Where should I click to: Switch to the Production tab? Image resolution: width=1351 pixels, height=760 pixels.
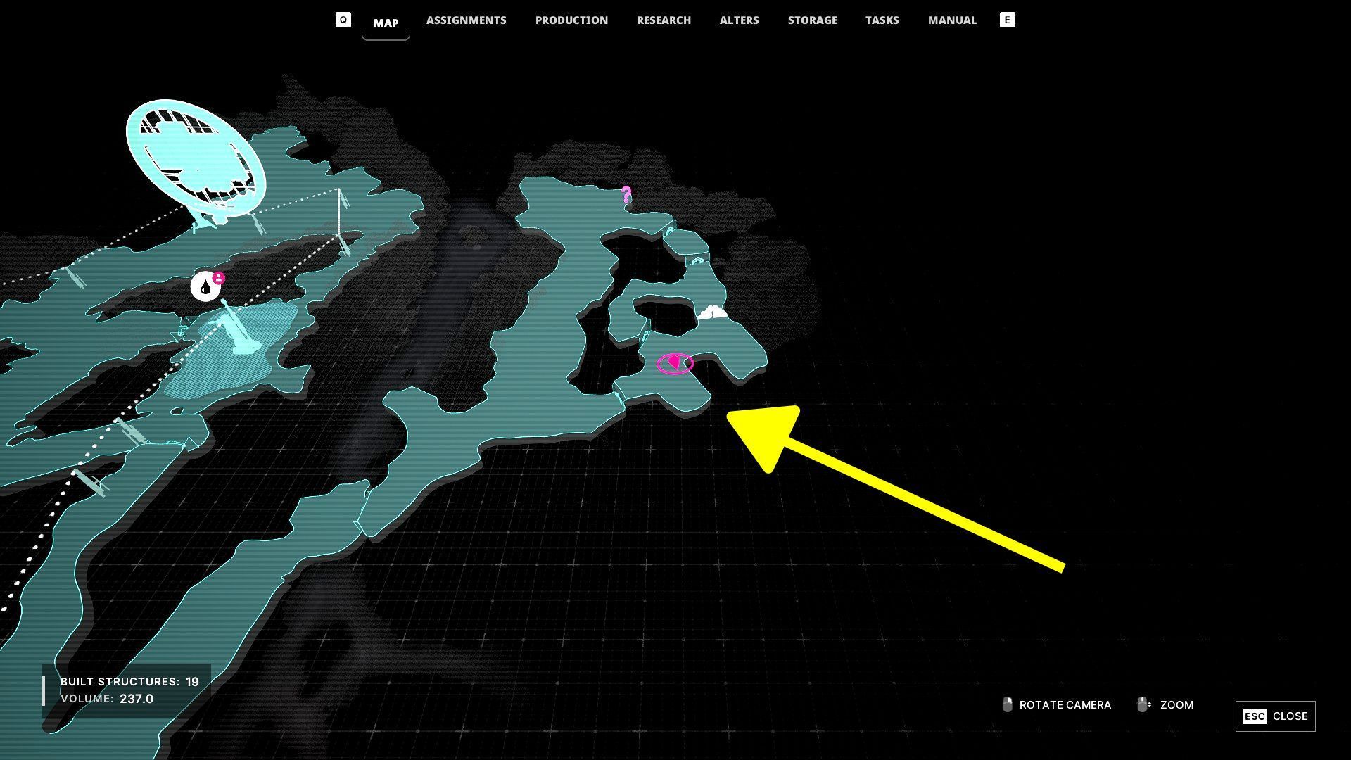click(x=571, y=20)
